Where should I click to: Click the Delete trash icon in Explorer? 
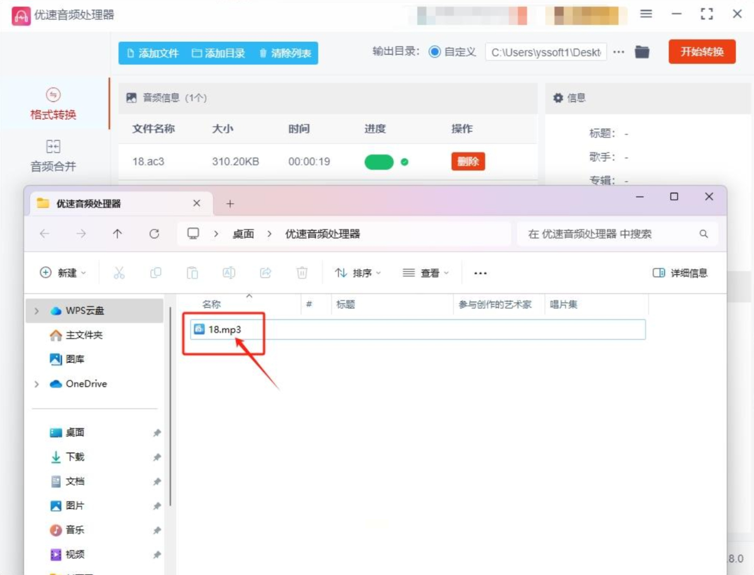pyautogui.click(x=302, y=272)
